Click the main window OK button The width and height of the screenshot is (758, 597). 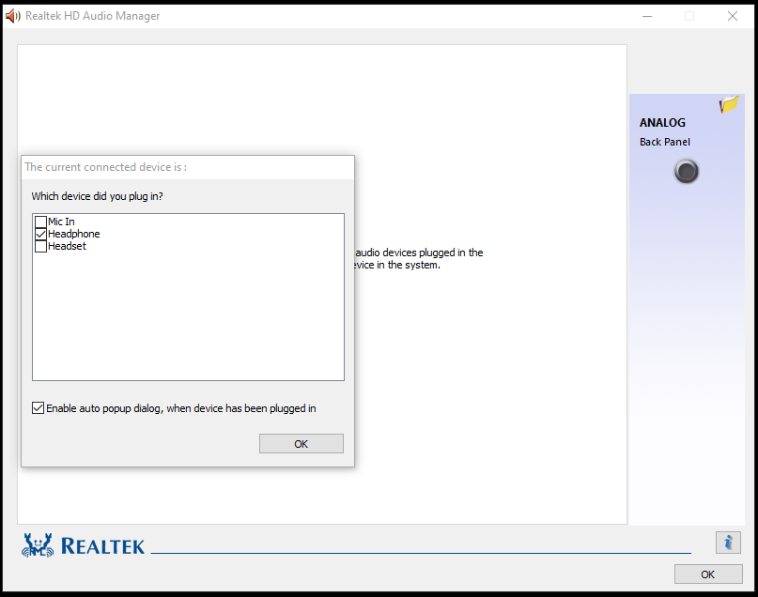[x=708, y=574]
